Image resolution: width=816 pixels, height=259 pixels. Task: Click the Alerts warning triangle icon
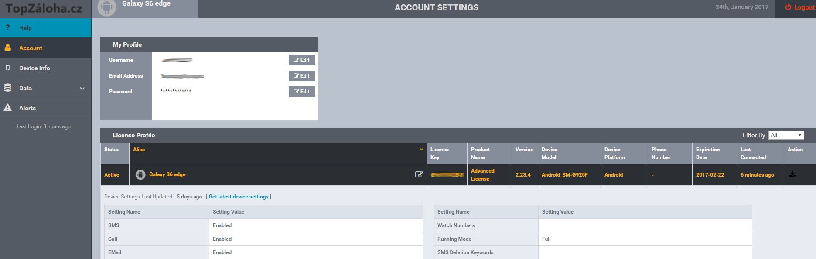click(7, 108)
